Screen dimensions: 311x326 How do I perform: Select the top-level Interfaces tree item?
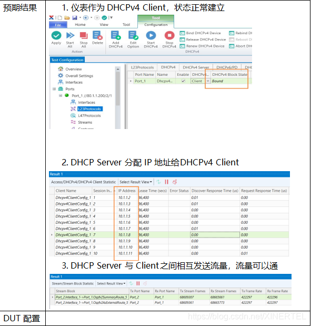point(74,82)
